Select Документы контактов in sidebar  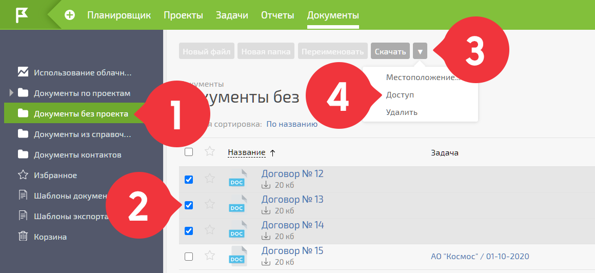coord(77,154)
